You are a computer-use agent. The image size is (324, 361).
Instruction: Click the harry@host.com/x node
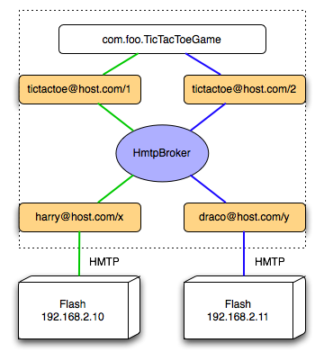(80, 217)
